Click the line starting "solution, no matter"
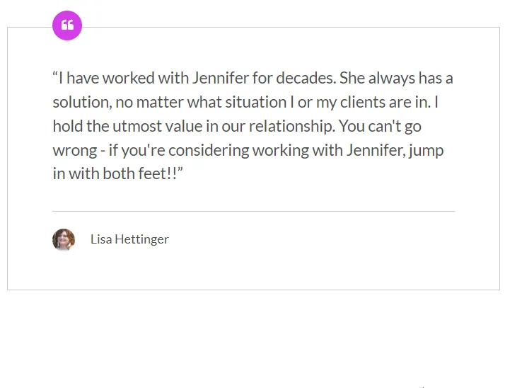505x388 pixels. (x=245, y=102)
